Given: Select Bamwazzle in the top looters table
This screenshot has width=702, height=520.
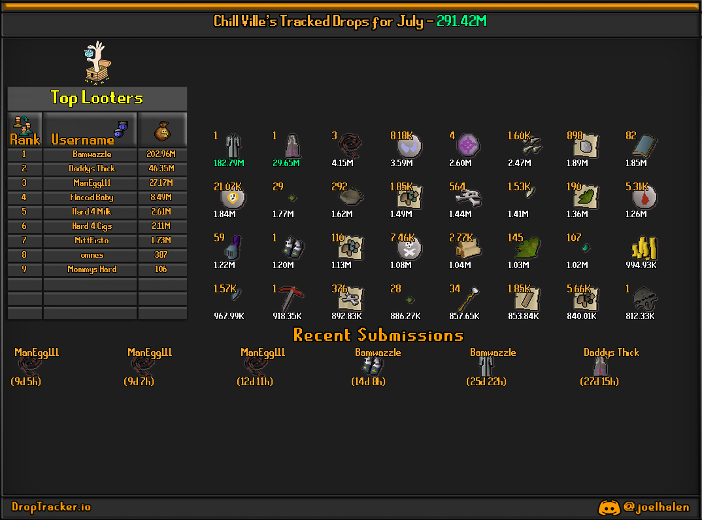Looking at the screenshot, I should pyautogui.click(x=92, y=154).
